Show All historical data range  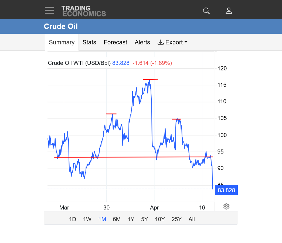click(x=192, y=219)
